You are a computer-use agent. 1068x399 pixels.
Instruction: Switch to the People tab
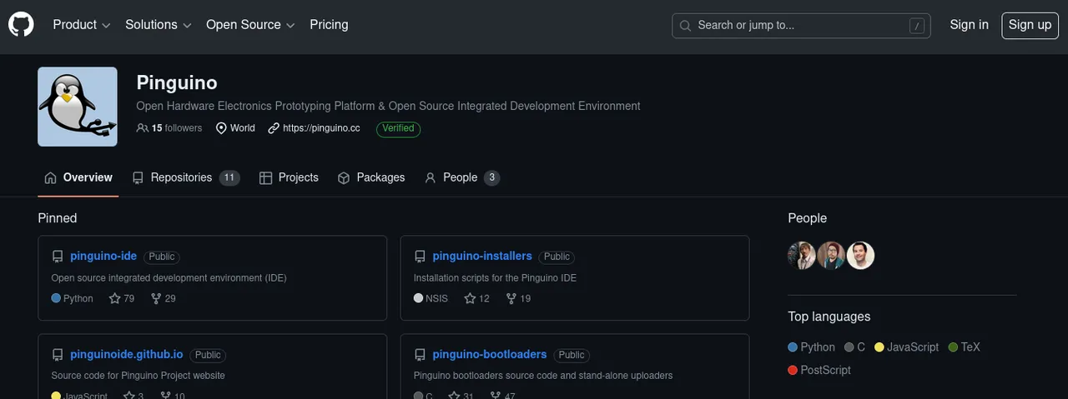[462, 177]
